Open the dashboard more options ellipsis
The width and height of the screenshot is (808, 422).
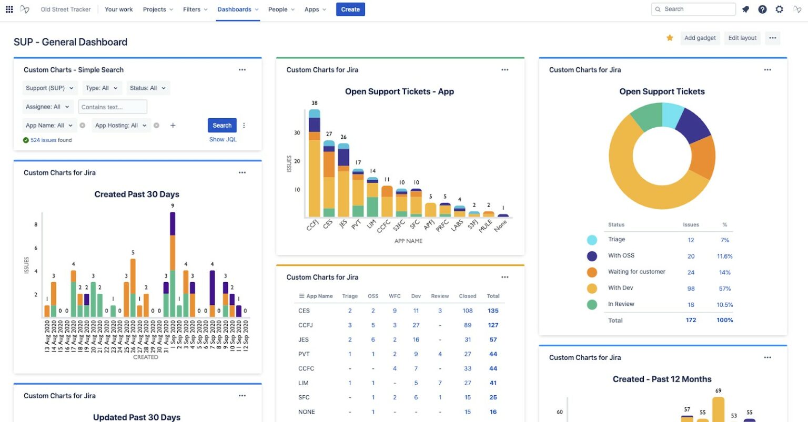(772, 38)
